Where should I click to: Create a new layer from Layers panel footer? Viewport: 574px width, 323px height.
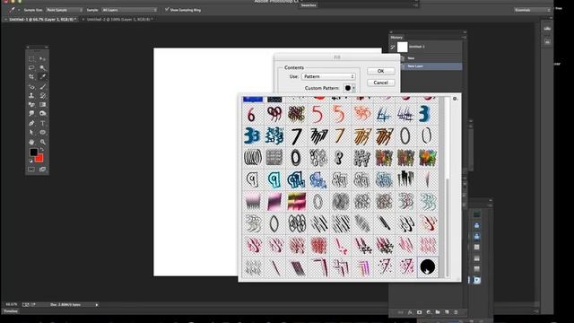(x=447, y=312)
